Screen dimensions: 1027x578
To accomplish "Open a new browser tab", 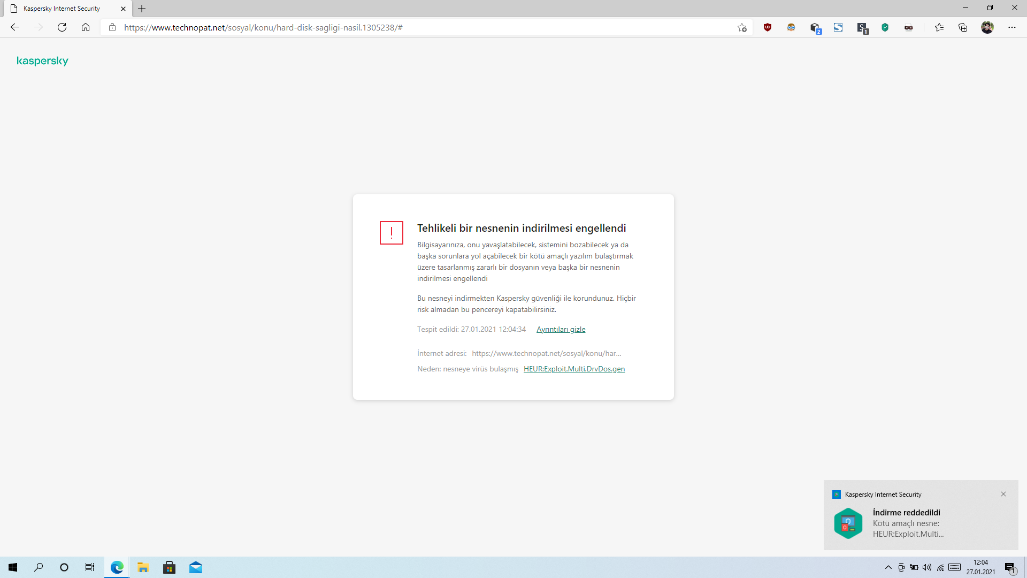I will coord(142,9).
